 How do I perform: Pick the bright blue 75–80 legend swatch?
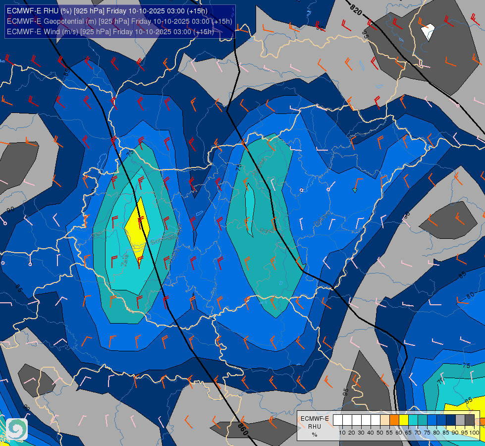432,420
